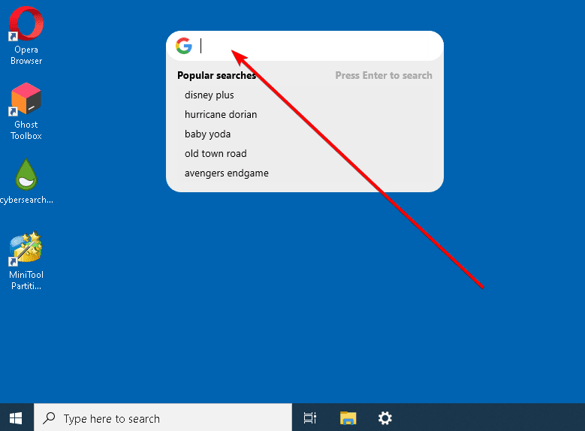585x431 pixels.
Task: Open Settings gear on the taskbar
Action: coord(385,418)
